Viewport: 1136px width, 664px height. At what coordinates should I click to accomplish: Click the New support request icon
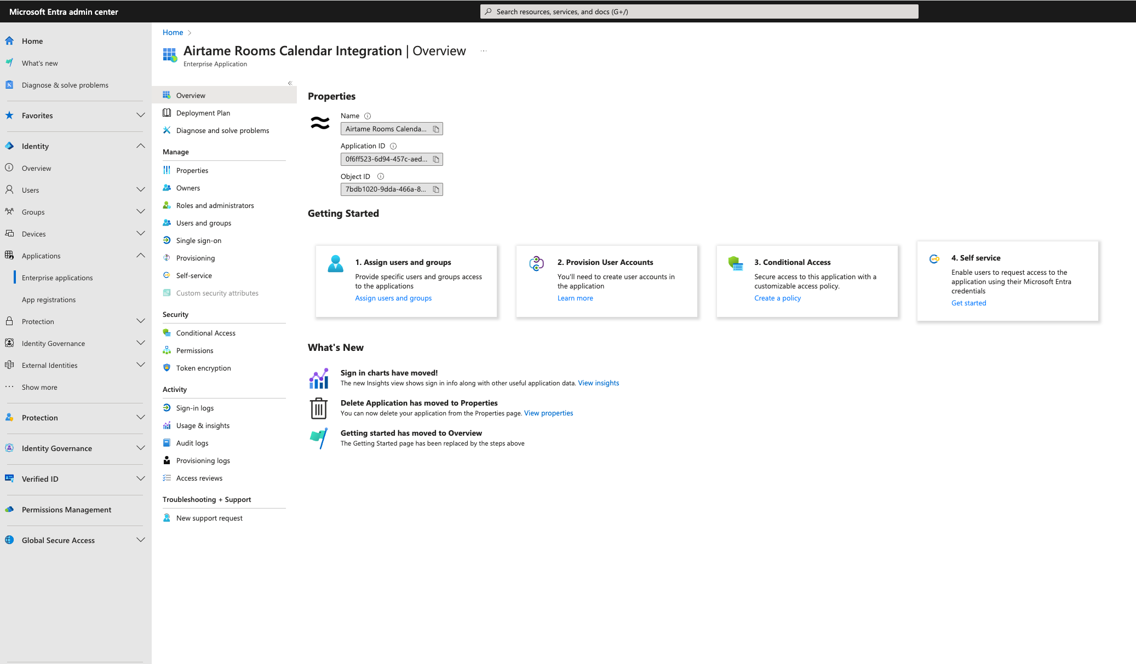[167, 518]
